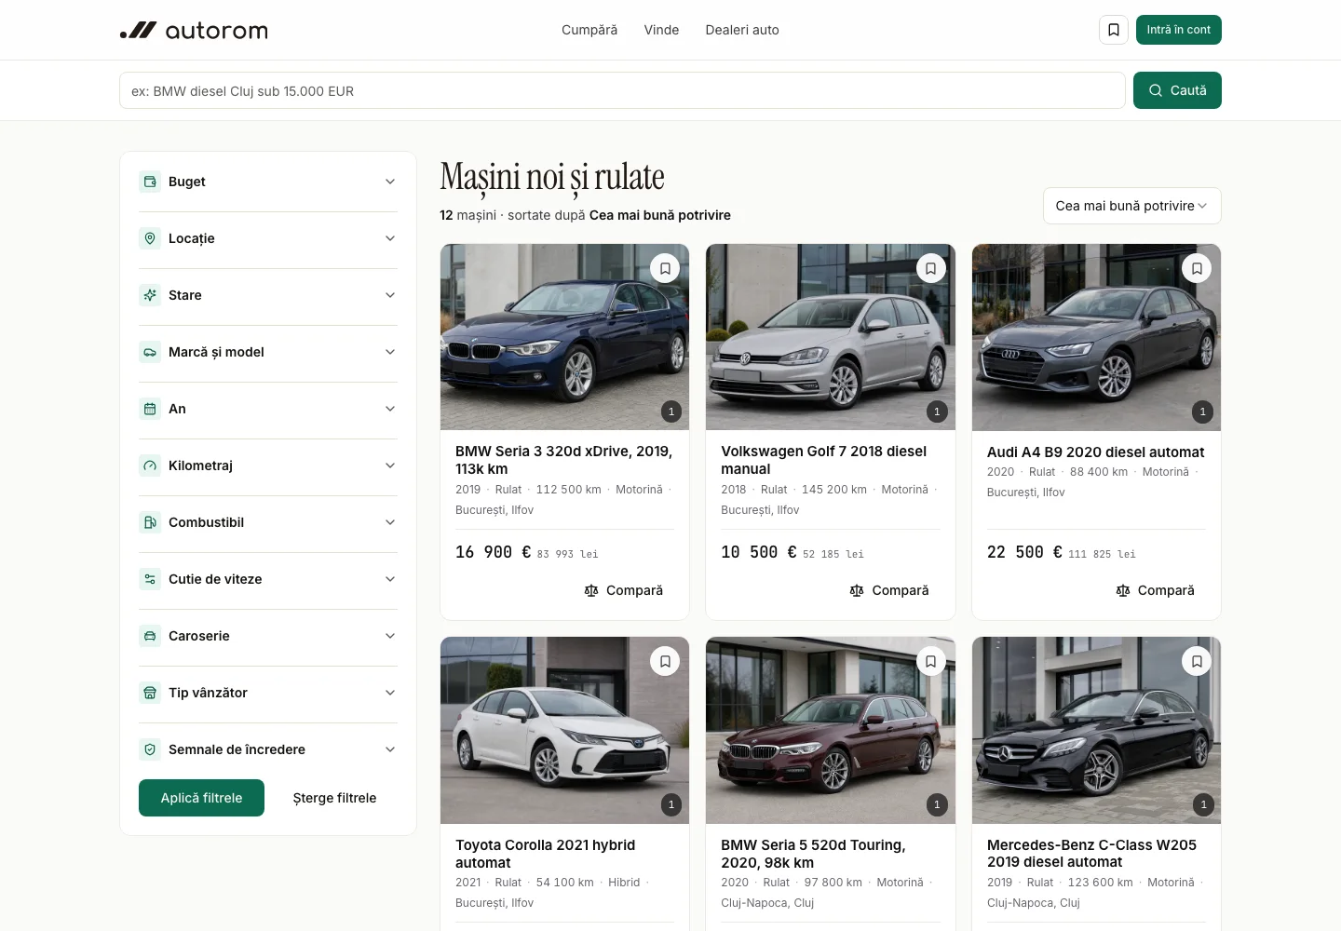The height and width of the screenshot is (931, 1341).
Task: Click the Tip vânzător store icon
Action: coord(150,693)
